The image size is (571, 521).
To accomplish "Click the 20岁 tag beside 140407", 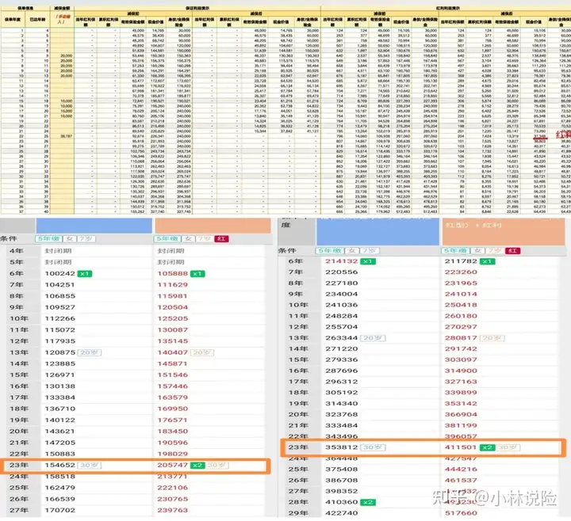I will [203, 352].
